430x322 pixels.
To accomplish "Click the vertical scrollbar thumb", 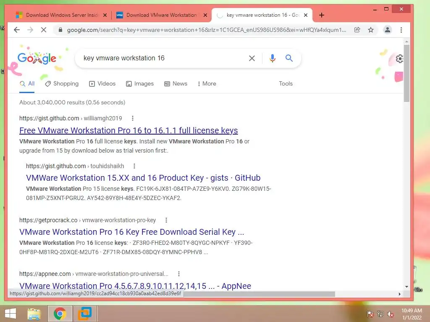I will [406, 73].
